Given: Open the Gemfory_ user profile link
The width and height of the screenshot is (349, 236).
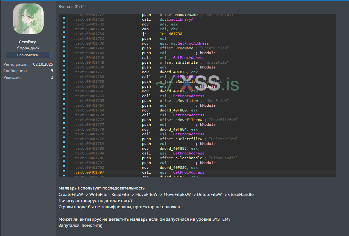Looking at the screenshot, I should pyautogui.click(x=28, y=42).
